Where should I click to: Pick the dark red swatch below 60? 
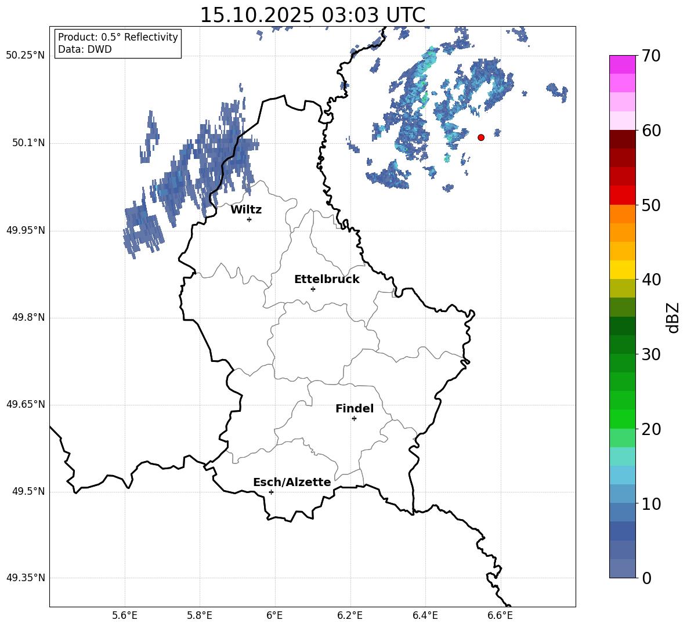(x=622, y=139)
